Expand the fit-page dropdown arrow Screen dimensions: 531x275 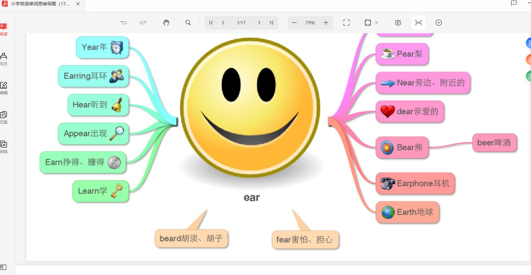click(377, 23)
